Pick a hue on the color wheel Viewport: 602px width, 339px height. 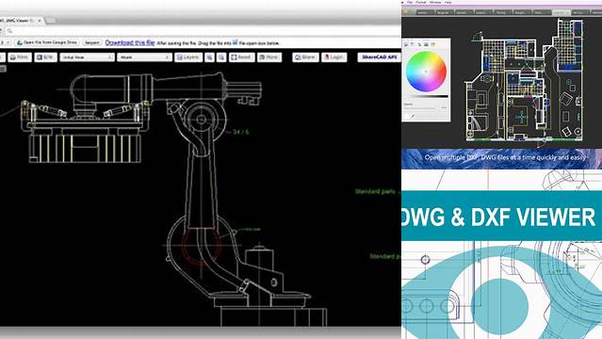(426, 72)
